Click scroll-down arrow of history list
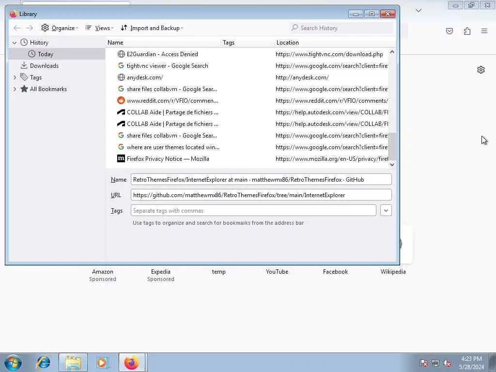 click(x=392, y=165)
